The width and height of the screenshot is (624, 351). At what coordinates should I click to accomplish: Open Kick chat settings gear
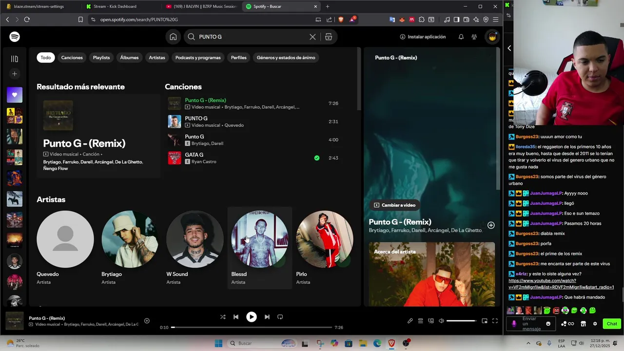(x=595, y=324)
